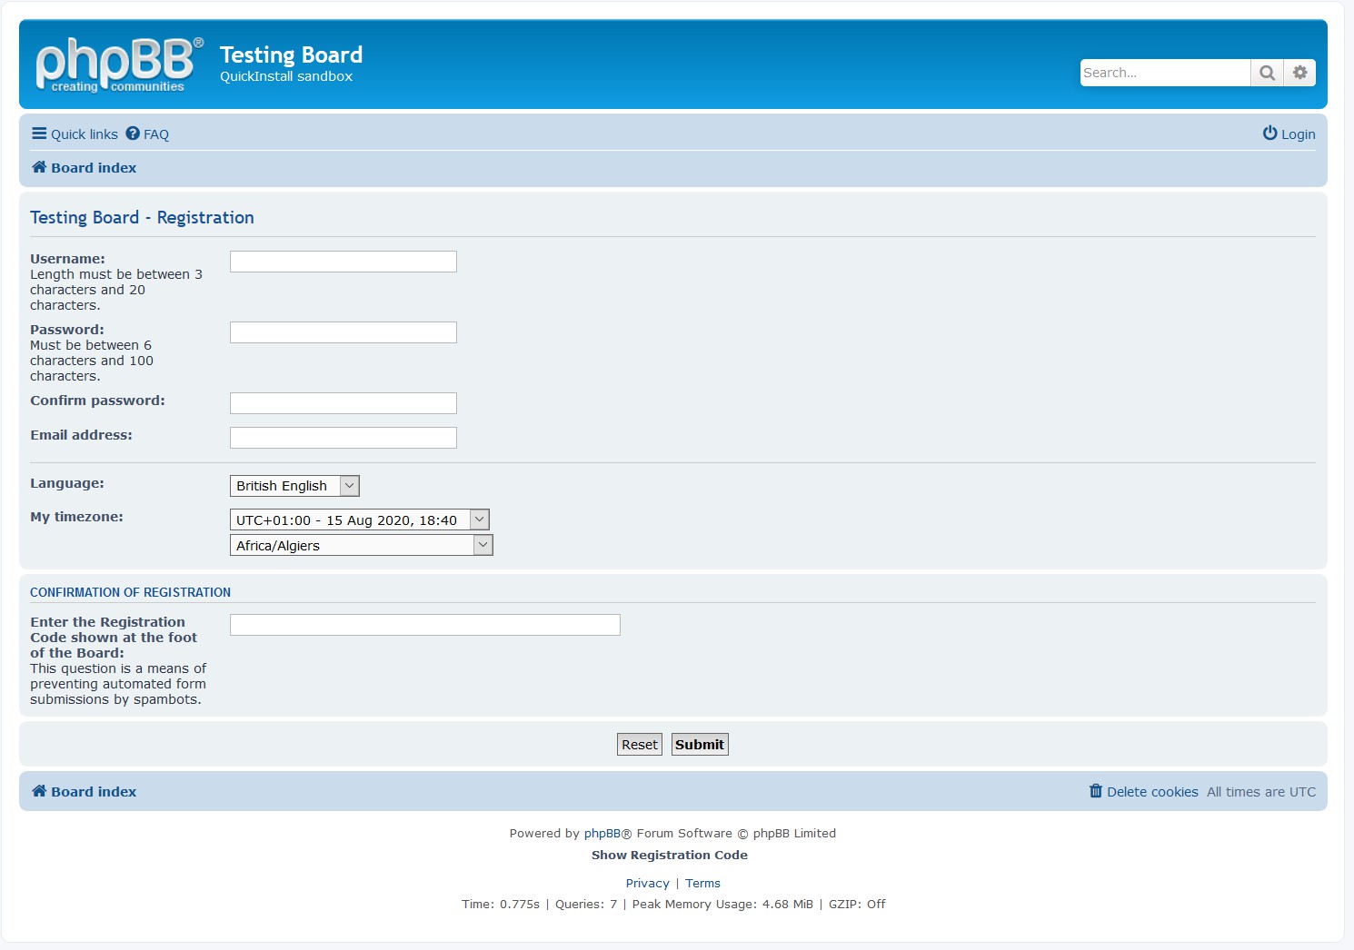Open the Privacy link
The height and width of the screenshot is (950, 1354).
click(x=647, y=883)
